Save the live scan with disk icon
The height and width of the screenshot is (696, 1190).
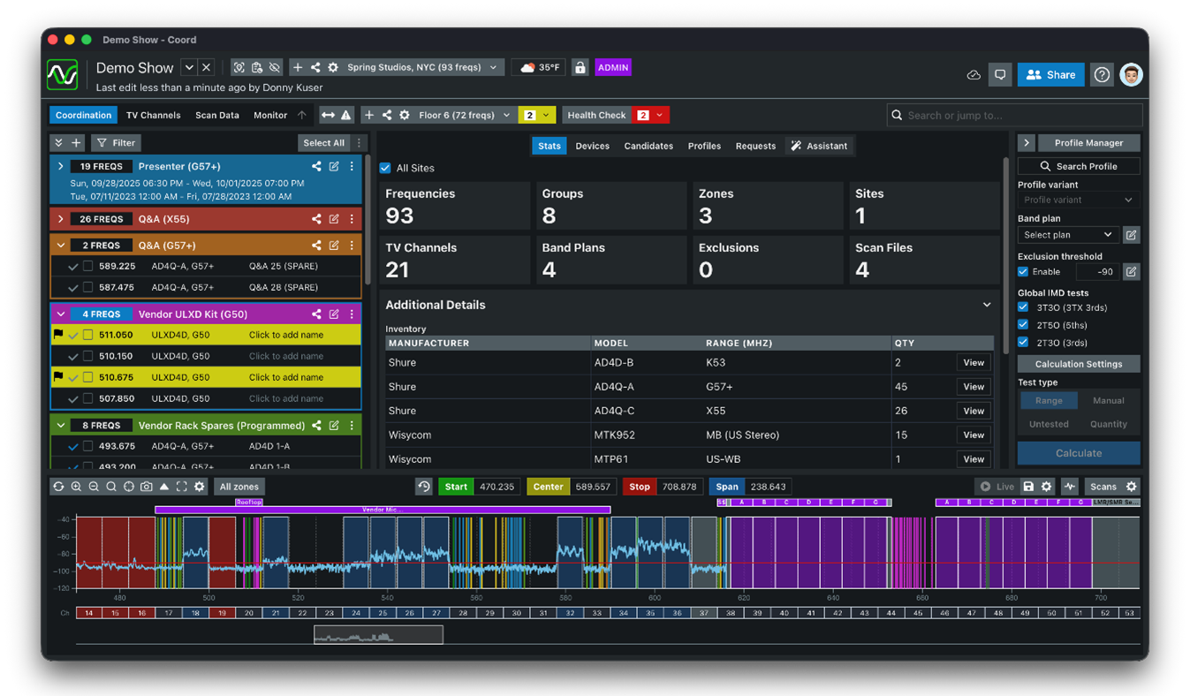point(1028,487)
